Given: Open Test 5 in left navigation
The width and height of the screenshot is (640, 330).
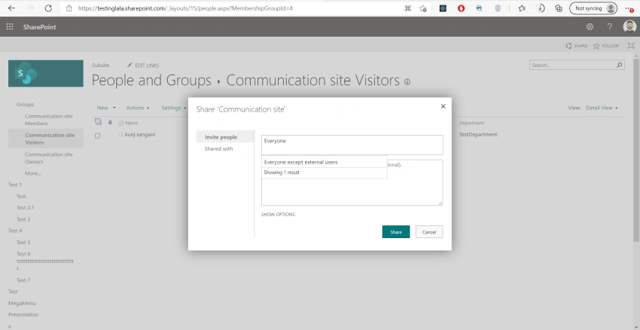Looking at the screenshot, I should pos(23,242).
